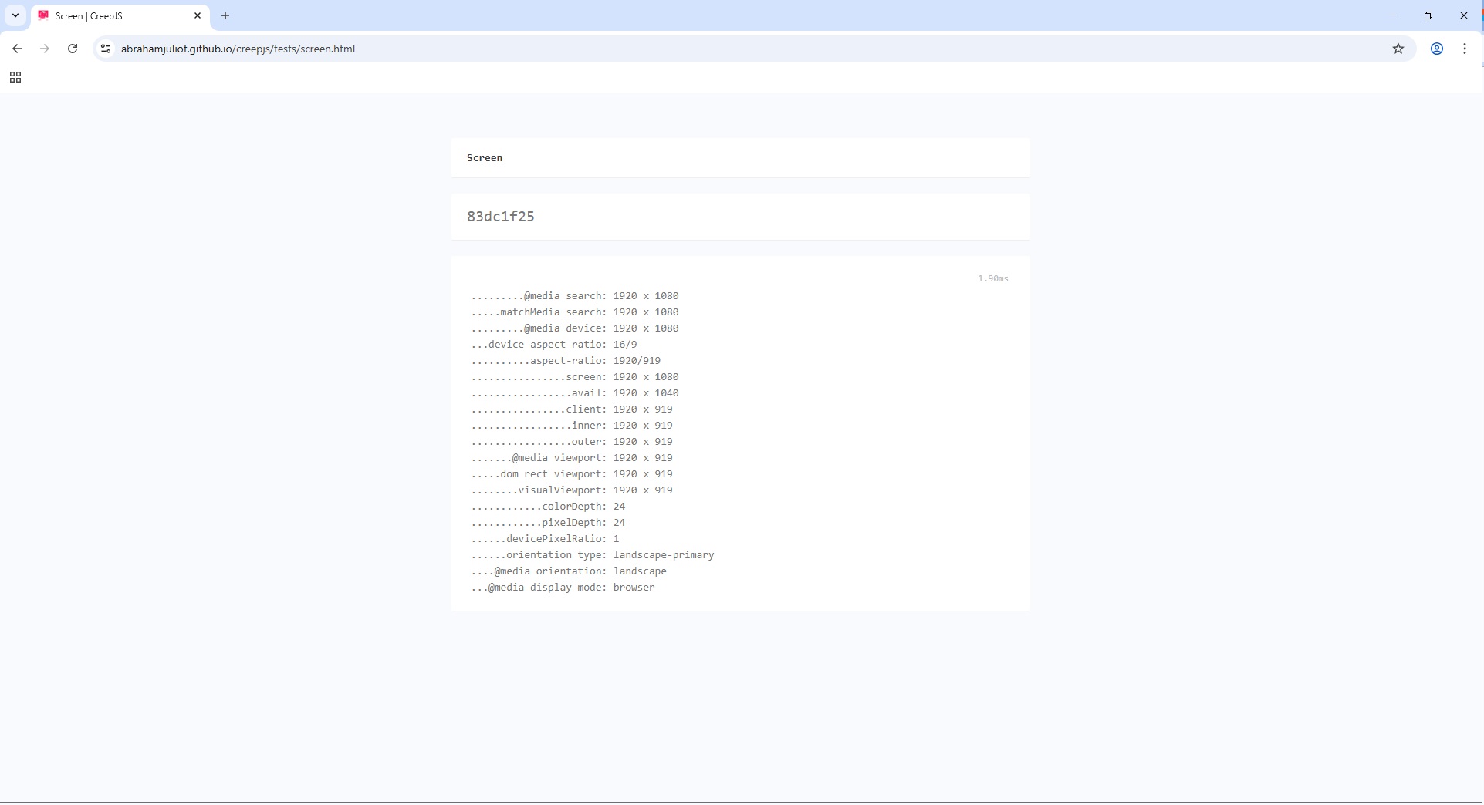Go forward to the next page
The width and height of the screenshot is (1484, 805).
point(45,49)
